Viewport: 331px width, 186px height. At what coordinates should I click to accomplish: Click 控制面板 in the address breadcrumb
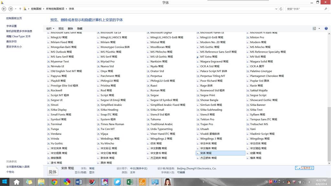(x=36, y=9)
